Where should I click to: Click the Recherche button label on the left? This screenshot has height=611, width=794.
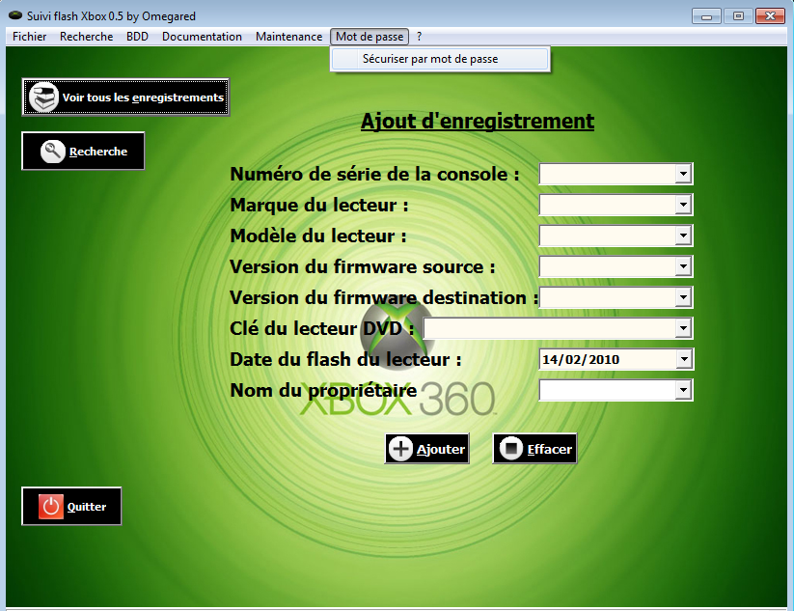point(98,152)
